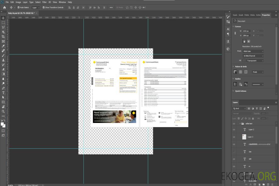Select the Crop tool
Screen dimensions: 279x186
pyautogui.click(x=3, y=37)
